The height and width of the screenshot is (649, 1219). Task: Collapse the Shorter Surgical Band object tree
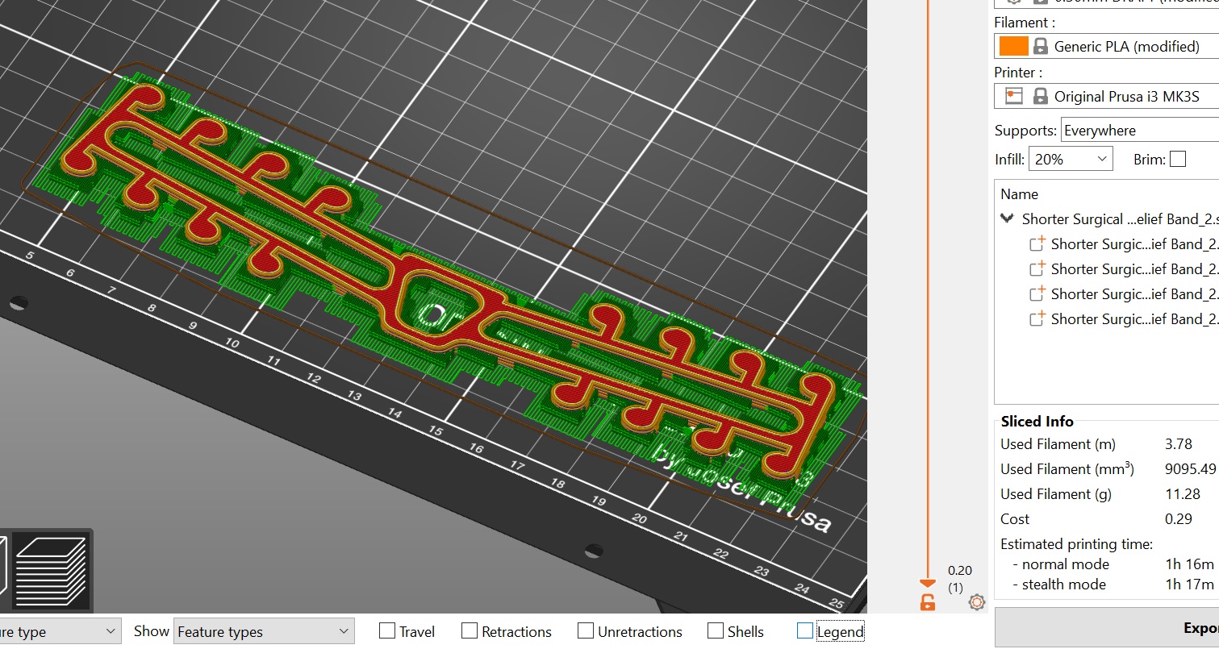(x=1007, y=218)
